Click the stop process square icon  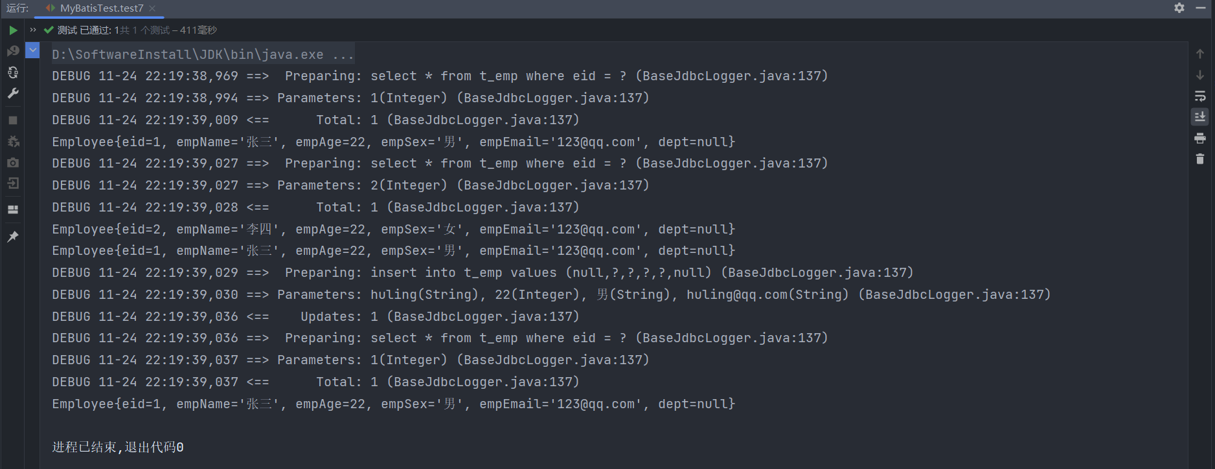coord(13,120)
